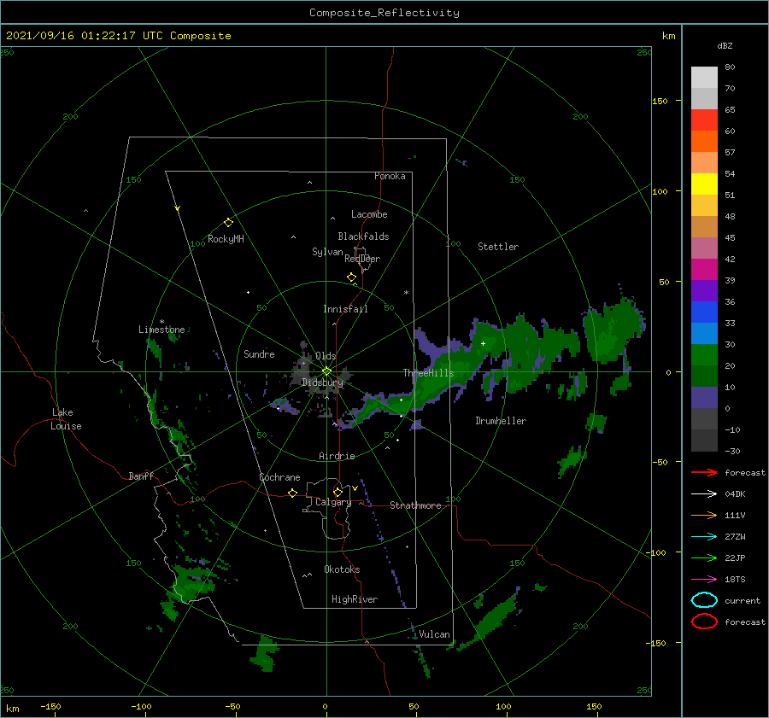Click the Stettler label
The image size is (769, 718).
[498, 247]
